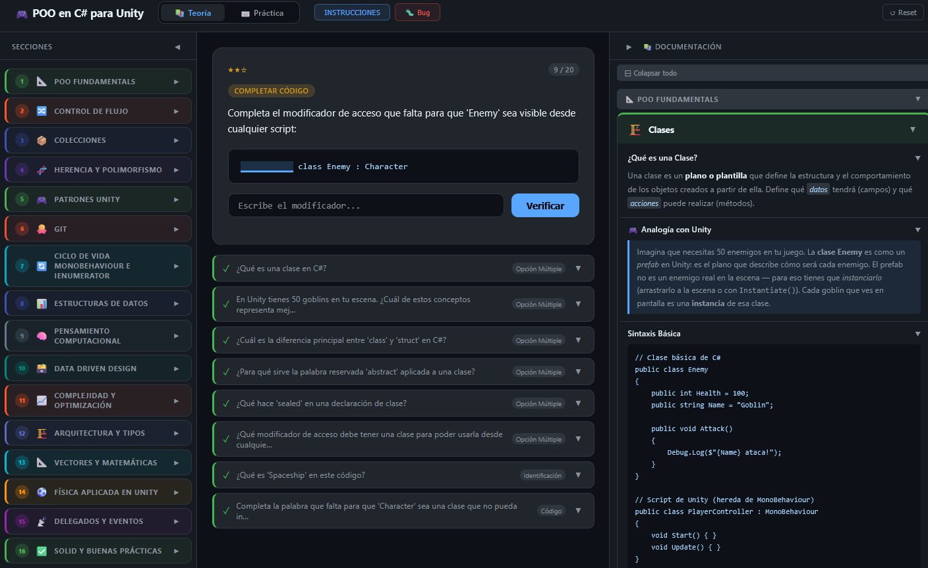Click the cycle icon on Ciclo de Vida MonoBehaviour
The image size is (928, 568).
[x=42, y=265]
